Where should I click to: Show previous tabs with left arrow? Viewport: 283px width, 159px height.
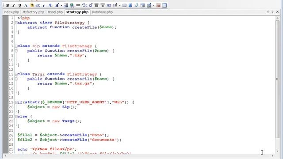(x=268, y=12)
